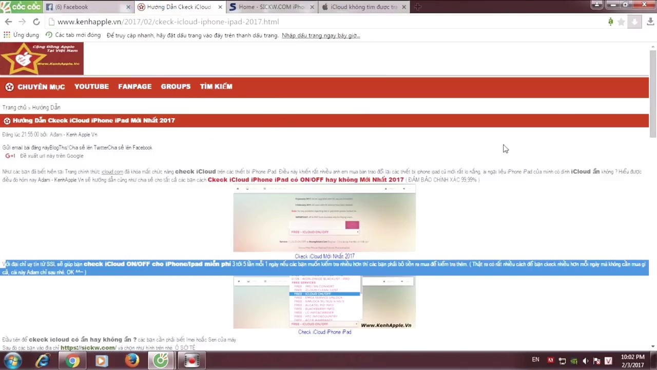Close the Facebook tab

point(128,7)
